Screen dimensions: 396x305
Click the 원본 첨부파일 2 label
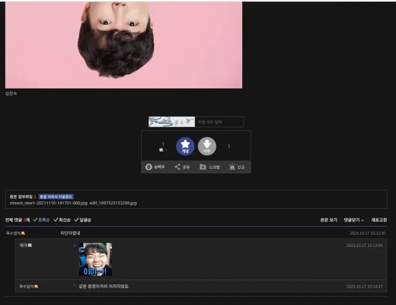click(23, 197)
